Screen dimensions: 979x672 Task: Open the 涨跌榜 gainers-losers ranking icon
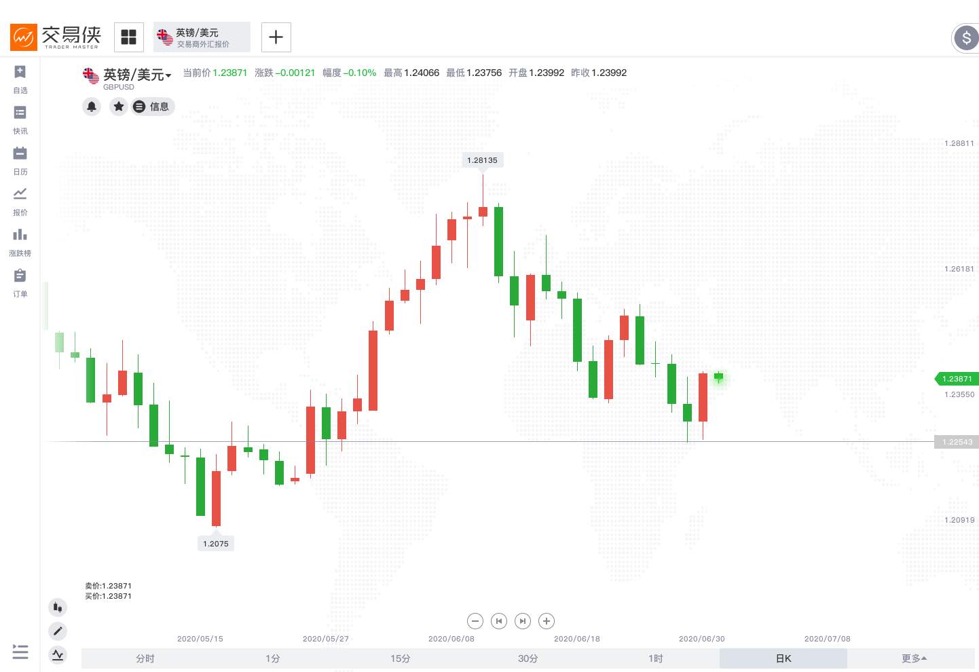[20, 236]
